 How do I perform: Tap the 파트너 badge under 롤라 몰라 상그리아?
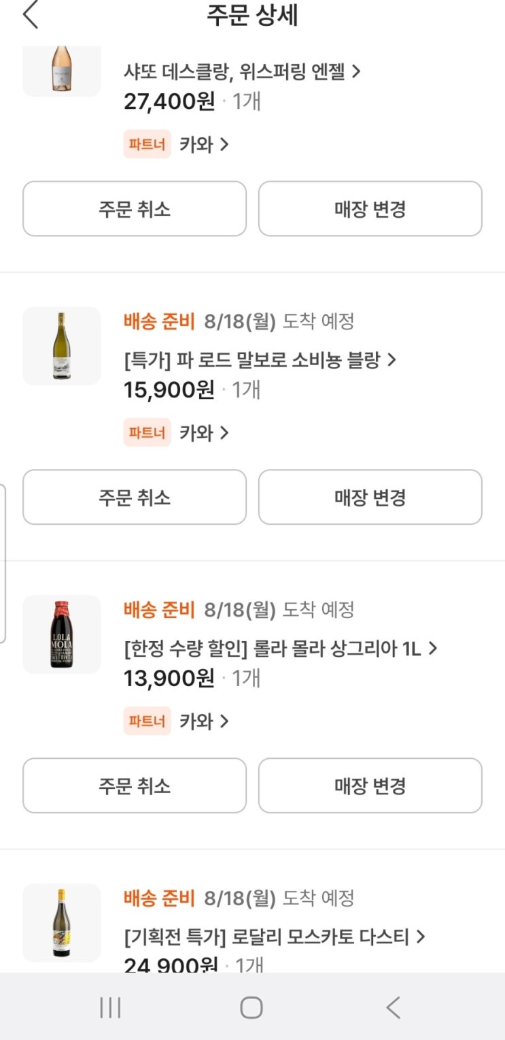147,721
